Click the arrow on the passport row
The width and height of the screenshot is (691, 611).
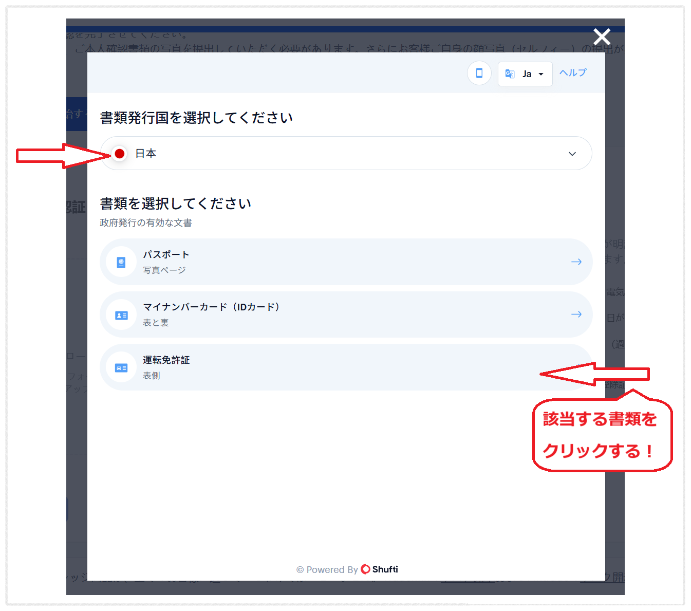click(x=576, y=262)
